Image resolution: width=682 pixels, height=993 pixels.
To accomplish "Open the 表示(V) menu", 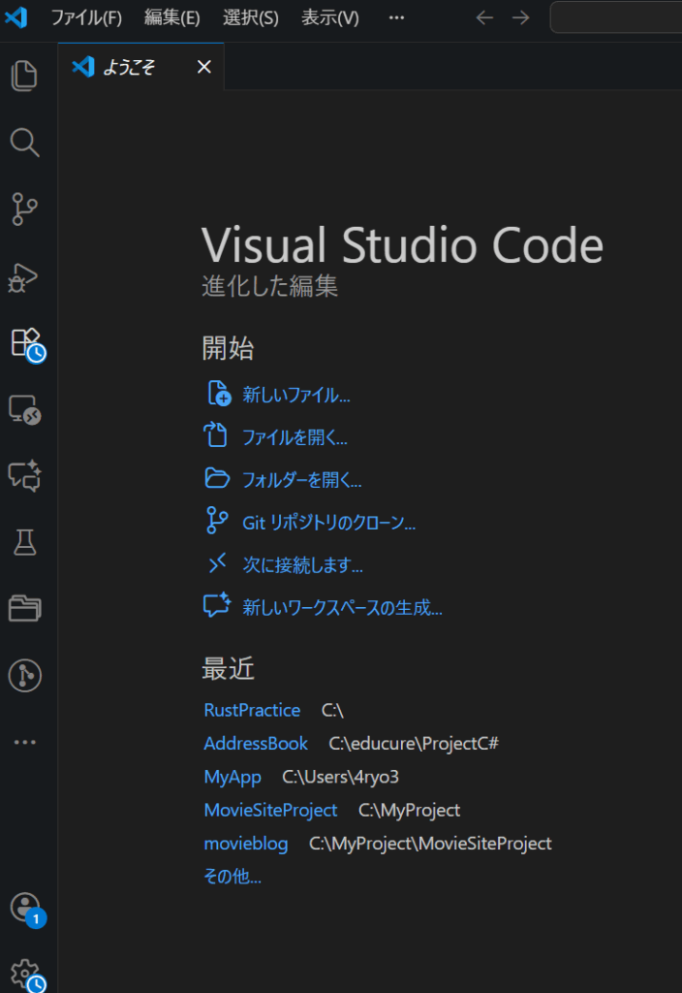I will 329,17.
